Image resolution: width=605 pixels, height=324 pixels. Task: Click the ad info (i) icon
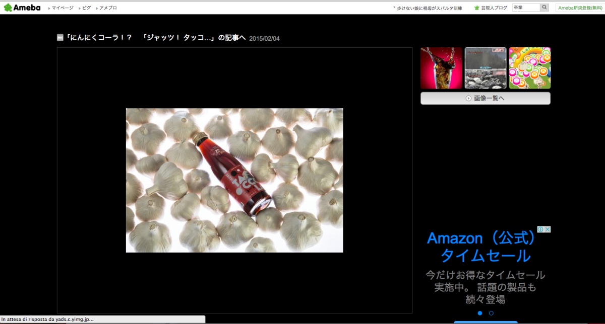540,229
